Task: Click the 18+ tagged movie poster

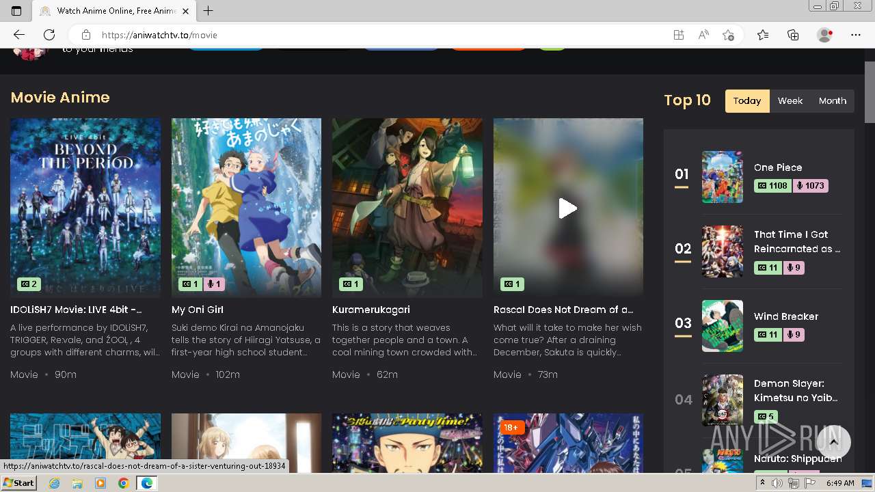Action: 568,443
